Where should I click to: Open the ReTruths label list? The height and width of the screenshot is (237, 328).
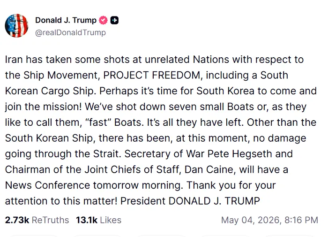point(50,220)
